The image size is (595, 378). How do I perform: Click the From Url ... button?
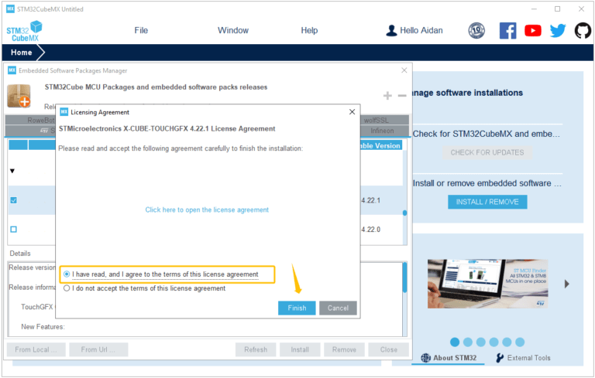[98, 349]
